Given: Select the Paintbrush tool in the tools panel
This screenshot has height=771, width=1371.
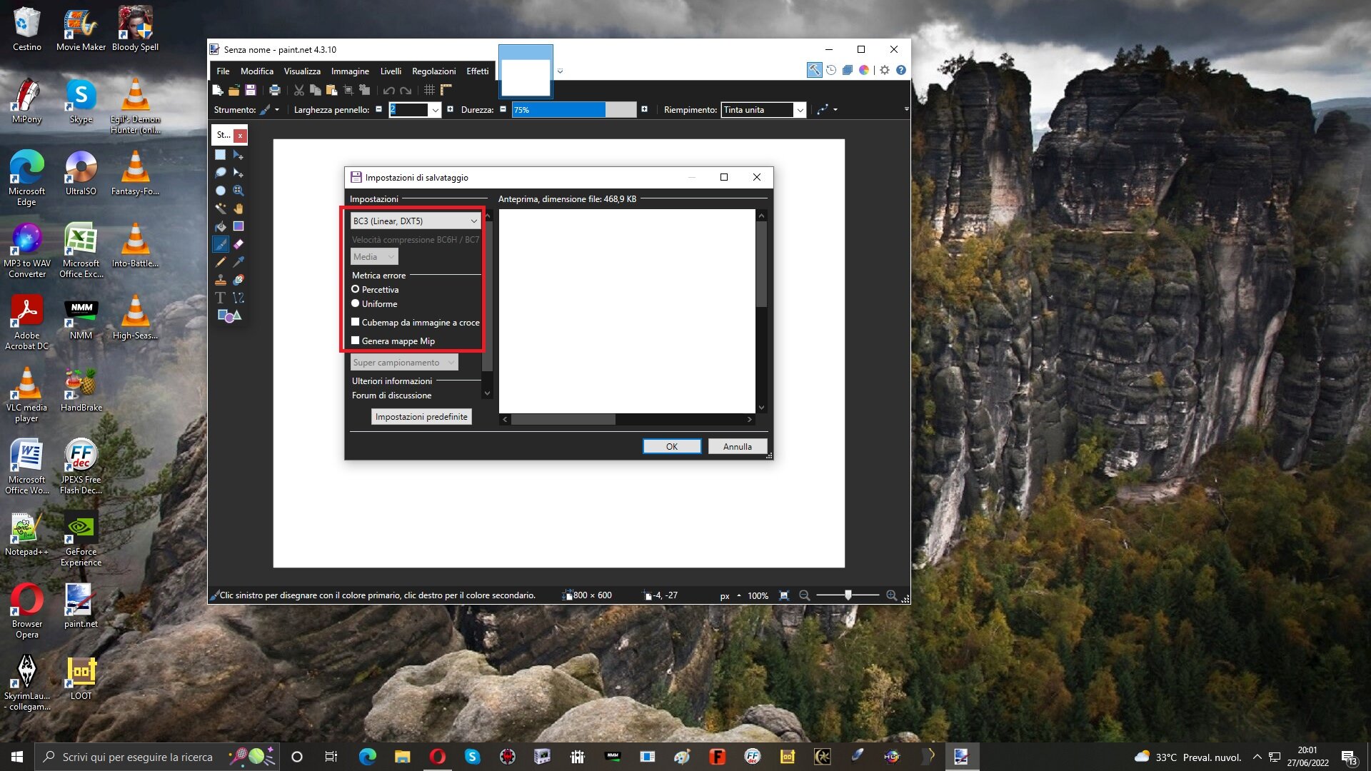Looking at the screenshot, I should 221,244.
